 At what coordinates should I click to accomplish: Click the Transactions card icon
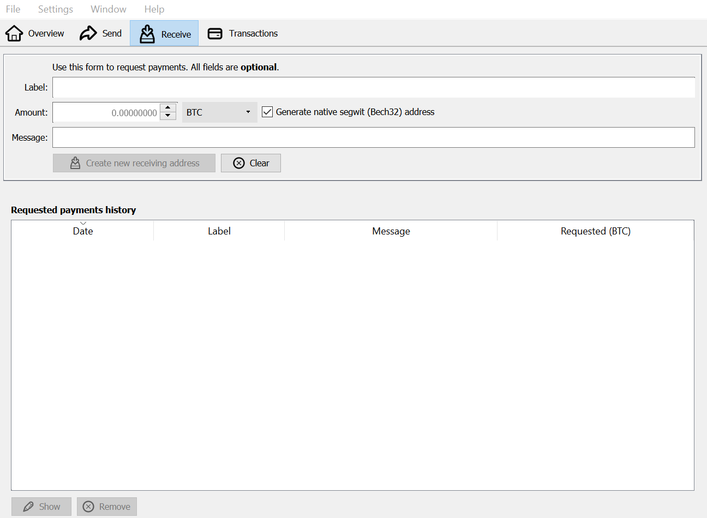click(x=215, y=34)
